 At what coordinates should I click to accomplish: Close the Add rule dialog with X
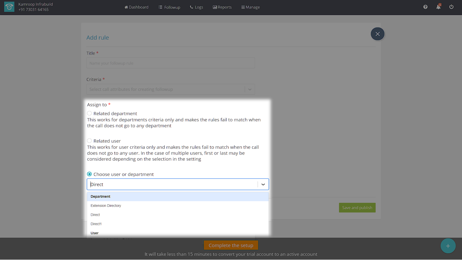point(378,34)
